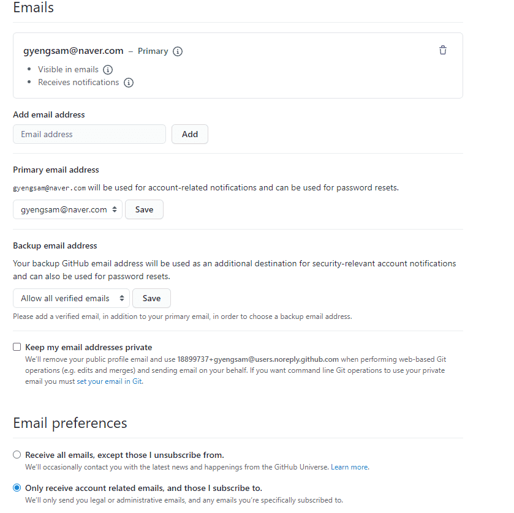Viewport: 514px width, 513px height.
Task: Open the Allow all verified emails dropdown
Action: [72, 298]
